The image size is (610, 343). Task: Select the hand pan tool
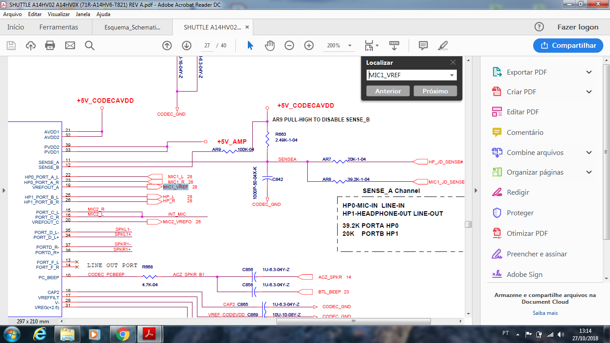(270, 46)
